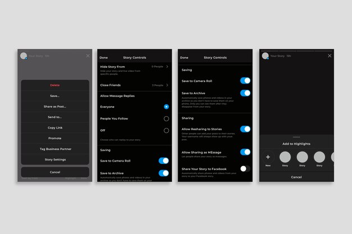Select the third Story highlight circle
This screenshot has height=234, width=352.
click(x=319, y=157)
